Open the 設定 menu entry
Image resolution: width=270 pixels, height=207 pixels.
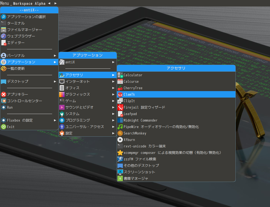[87, 133]
